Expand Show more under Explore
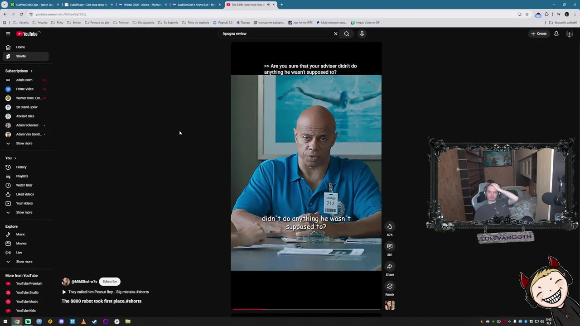 click(x=26, y=261)
